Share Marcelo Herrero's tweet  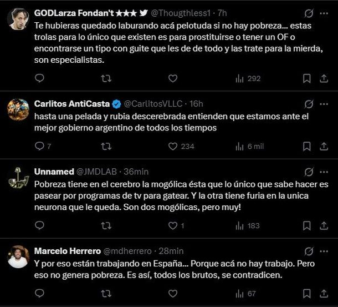(324, 293)
